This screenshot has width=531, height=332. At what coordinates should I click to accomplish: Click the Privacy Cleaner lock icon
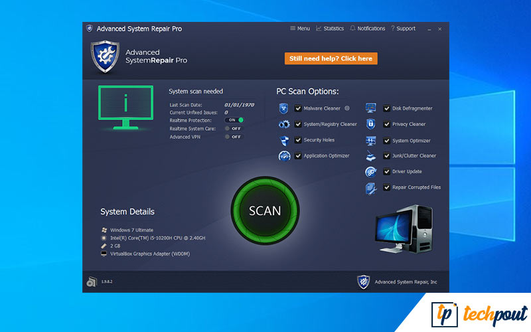coord(371,124)
